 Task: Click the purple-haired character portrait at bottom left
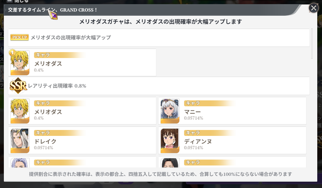20,163
